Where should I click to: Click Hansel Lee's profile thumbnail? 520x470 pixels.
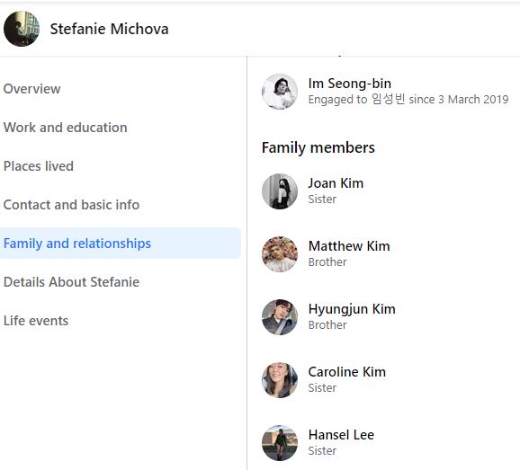[280, 443]
